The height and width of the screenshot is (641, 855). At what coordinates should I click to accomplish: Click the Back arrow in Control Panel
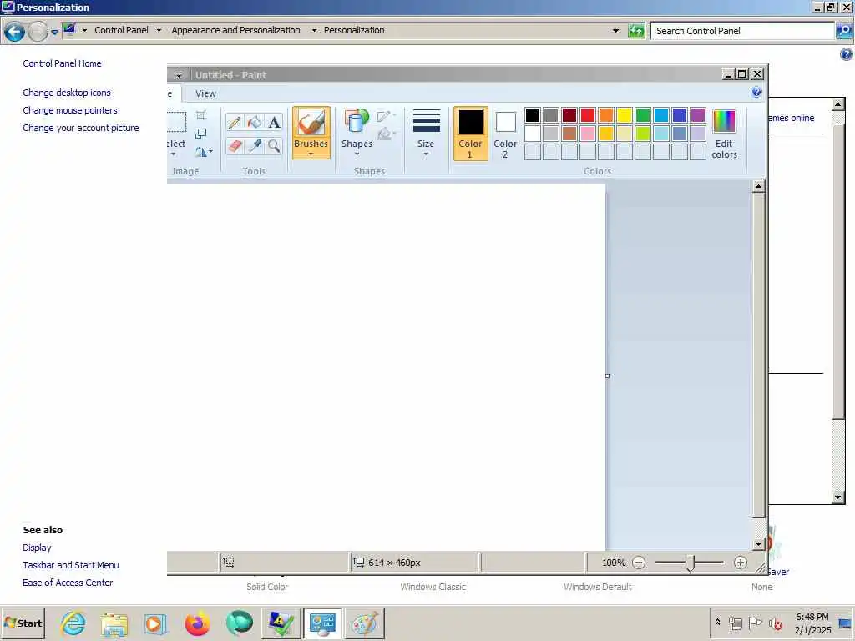[15, 32]
